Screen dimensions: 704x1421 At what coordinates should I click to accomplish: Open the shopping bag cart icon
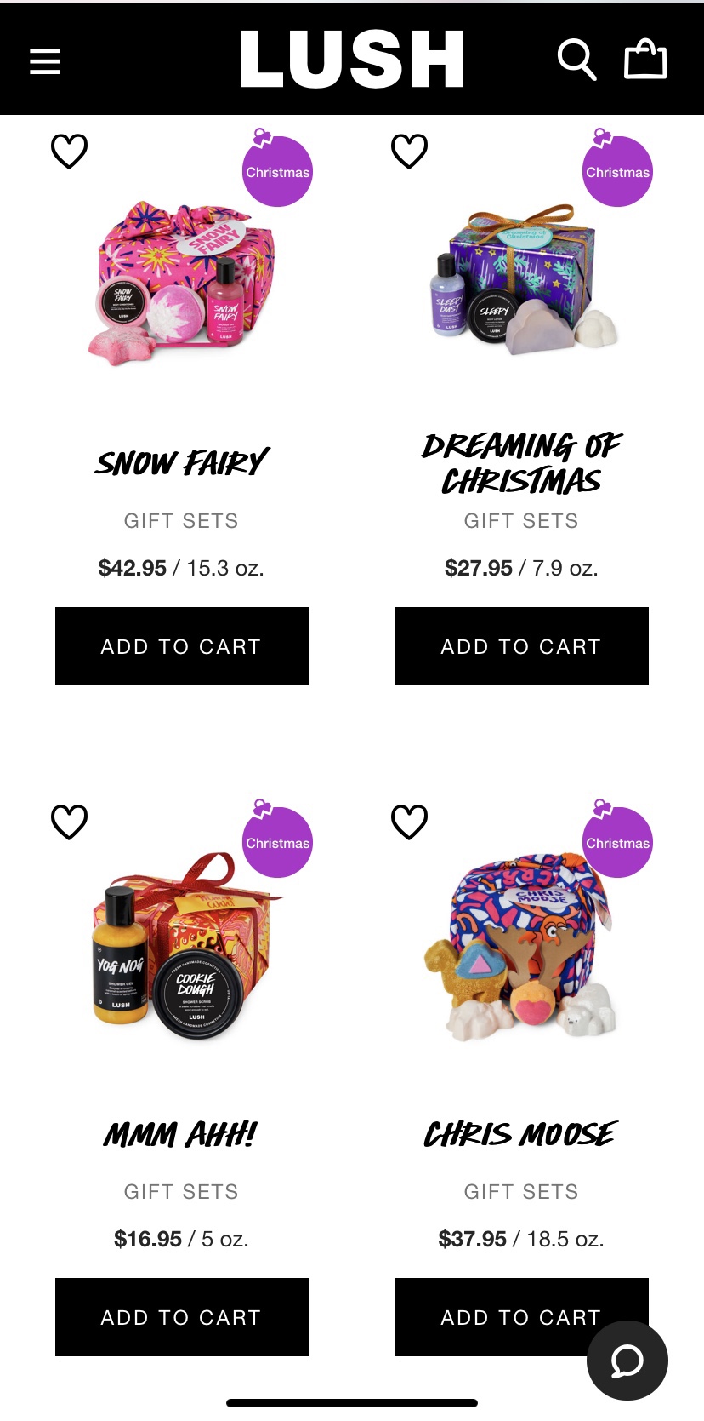point(645,60)
